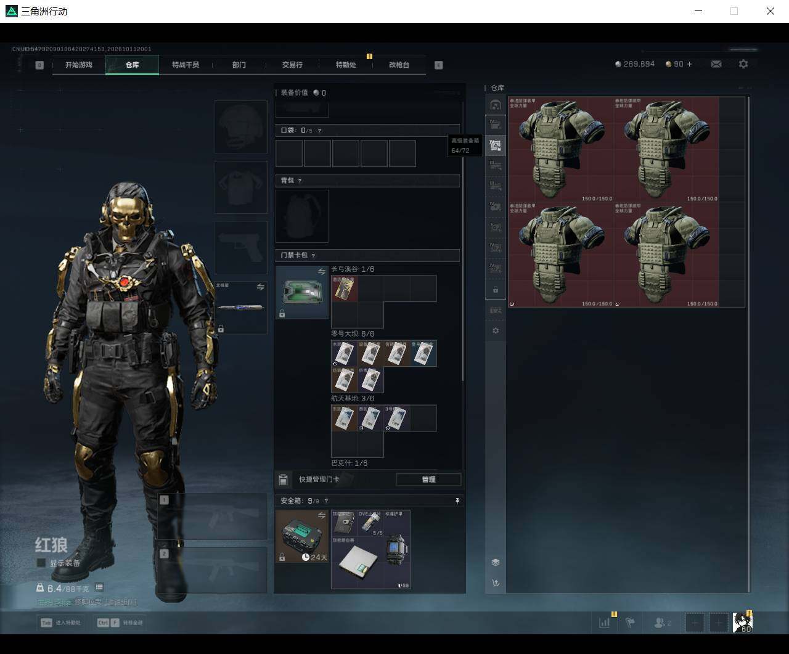Click the plus icon beside 90 currency
Image resolution: width=789 pixels, height=654 pixels.
click(689, 64)
